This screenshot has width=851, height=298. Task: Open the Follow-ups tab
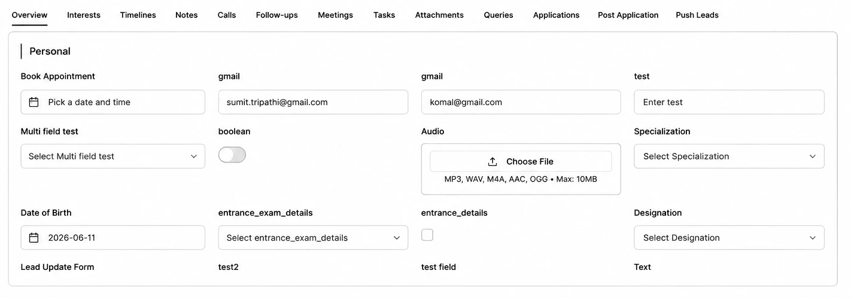click(x=276, y=15)
